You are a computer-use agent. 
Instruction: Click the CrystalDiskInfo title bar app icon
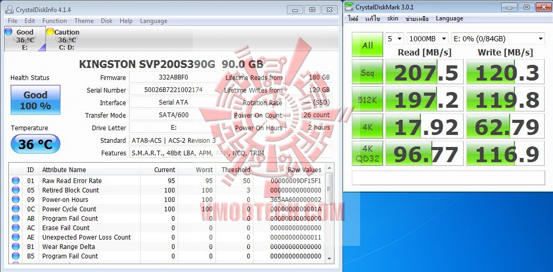click(x=9, y=9)
